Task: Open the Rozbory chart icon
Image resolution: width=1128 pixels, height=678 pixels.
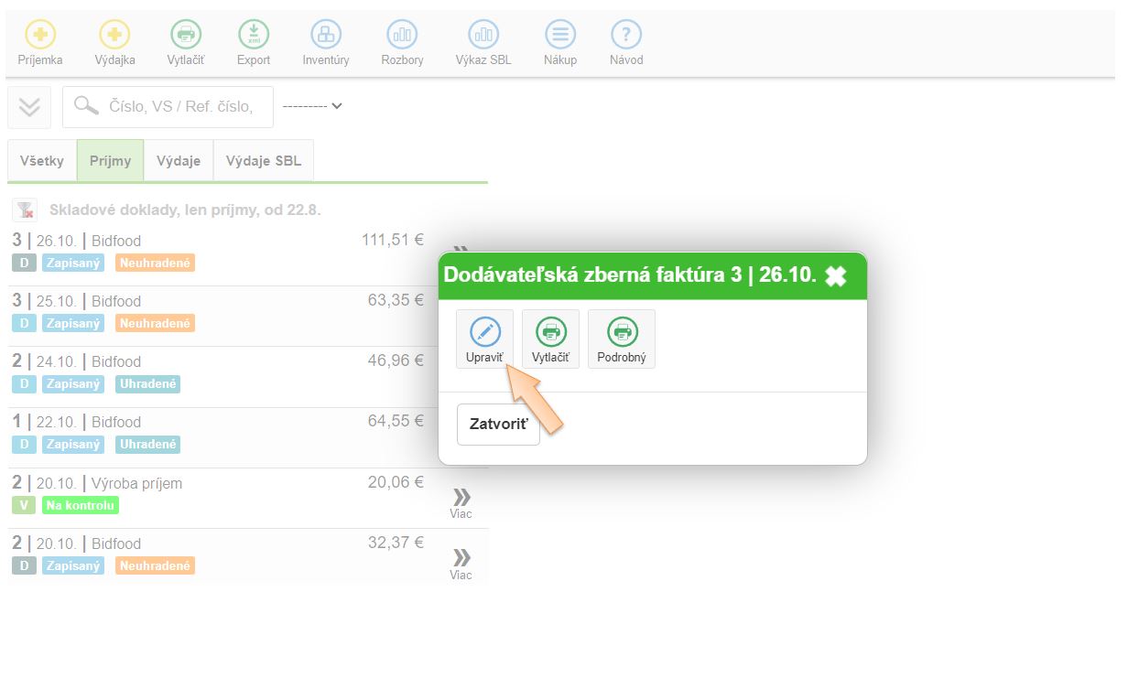Action: coord(402,36)
